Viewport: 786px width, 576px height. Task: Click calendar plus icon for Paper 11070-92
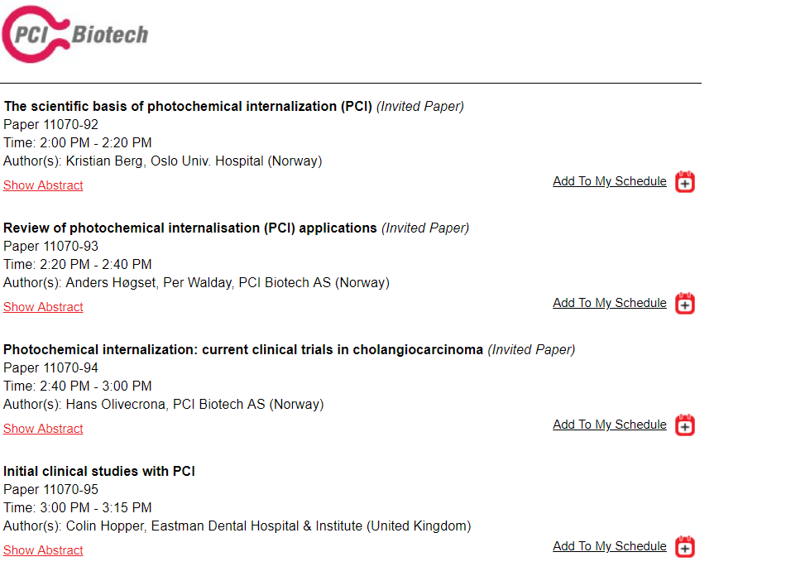click(685, 181)
